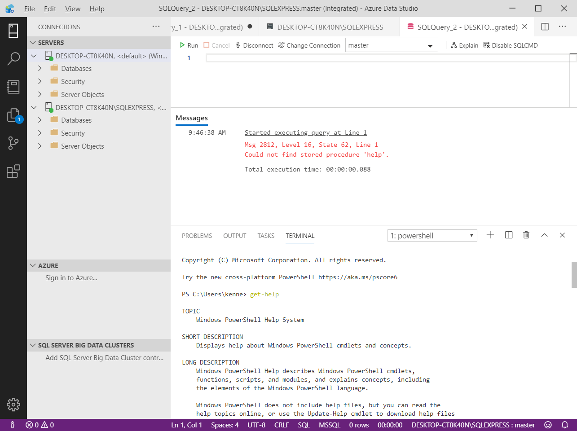
Task: Run the current query
Action: click(189, 45)
